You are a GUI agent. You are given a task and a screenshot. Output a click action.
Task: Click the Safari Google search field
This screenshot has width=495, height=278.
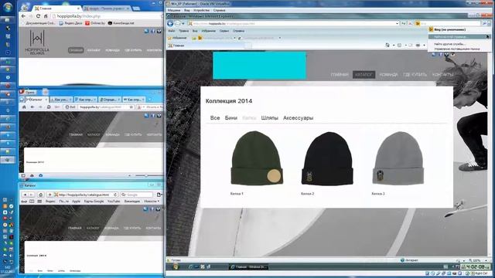tap(137, 195)
